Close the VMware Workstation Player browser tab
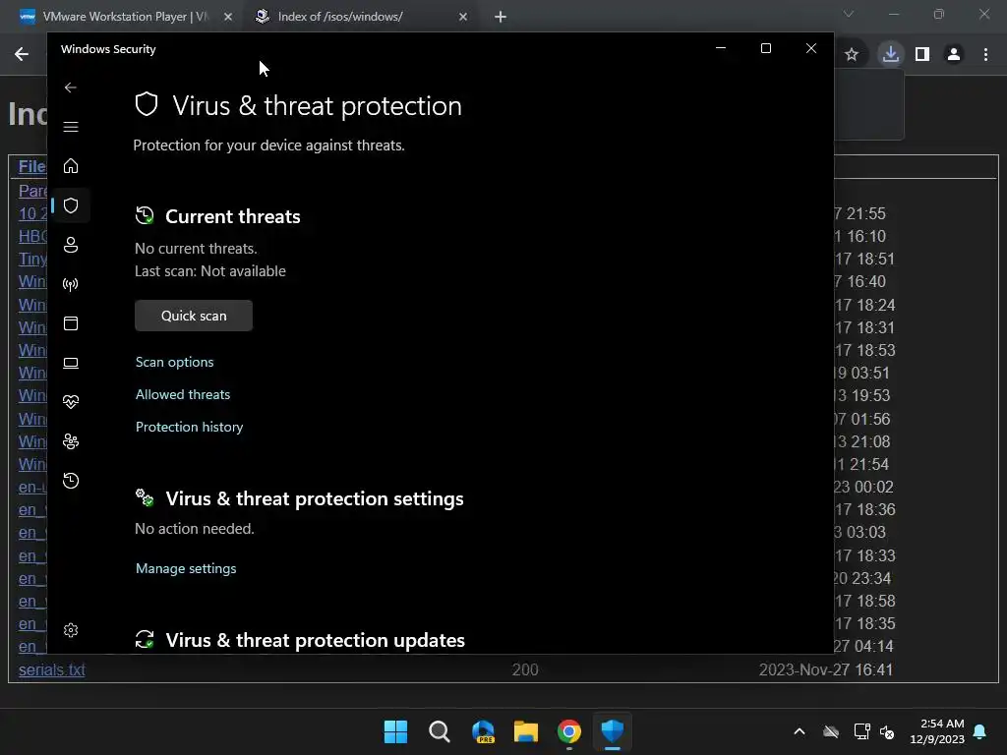This screenshot has width=1007, height=755. (228, 18)
